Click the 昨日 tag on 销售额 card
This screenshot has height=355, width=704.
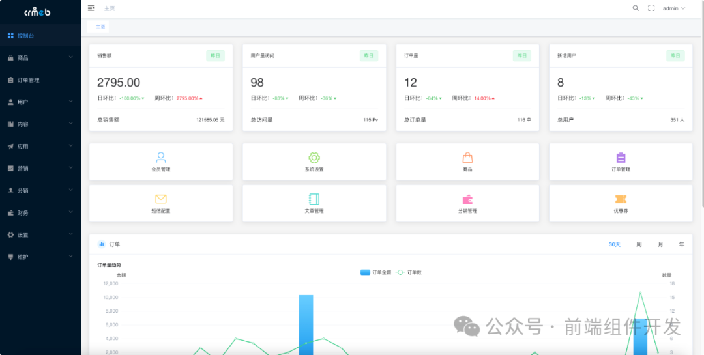[216, 55]
